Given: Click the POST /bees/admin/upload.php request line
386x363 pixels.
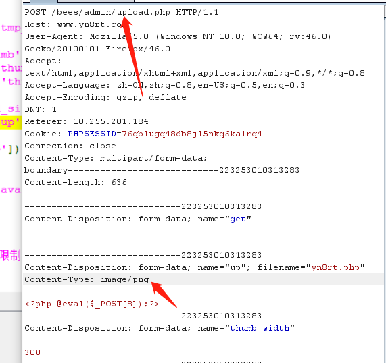Looking at the screenshot, I should click(x=122, y=12).
